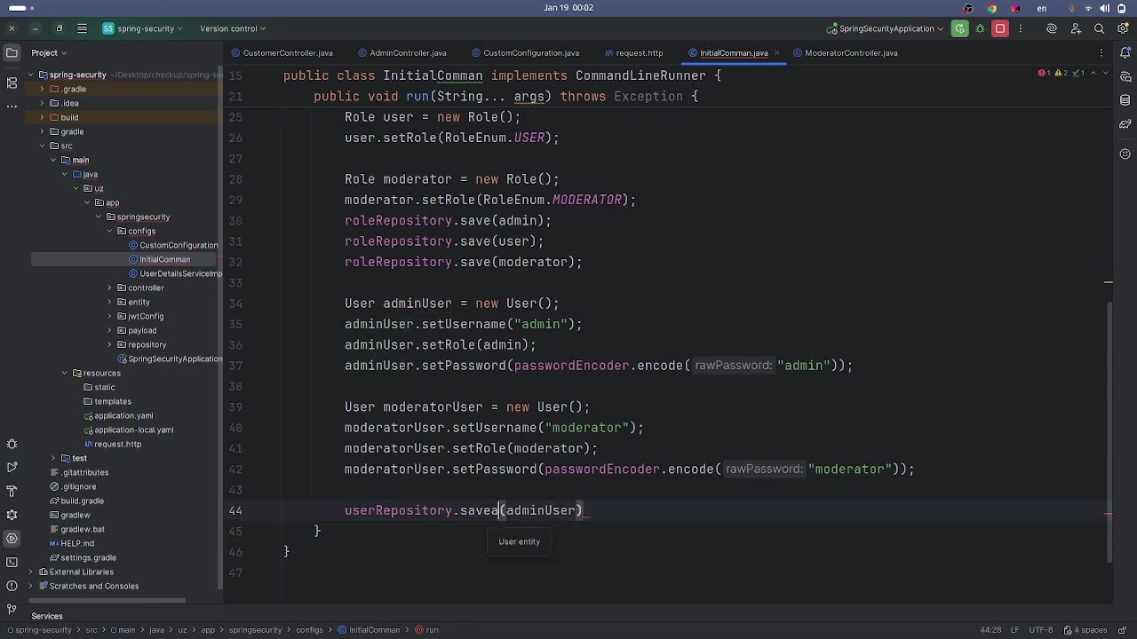Open the Run tool window icon
Screen dimensions: 1137x639
click(12, 467)
